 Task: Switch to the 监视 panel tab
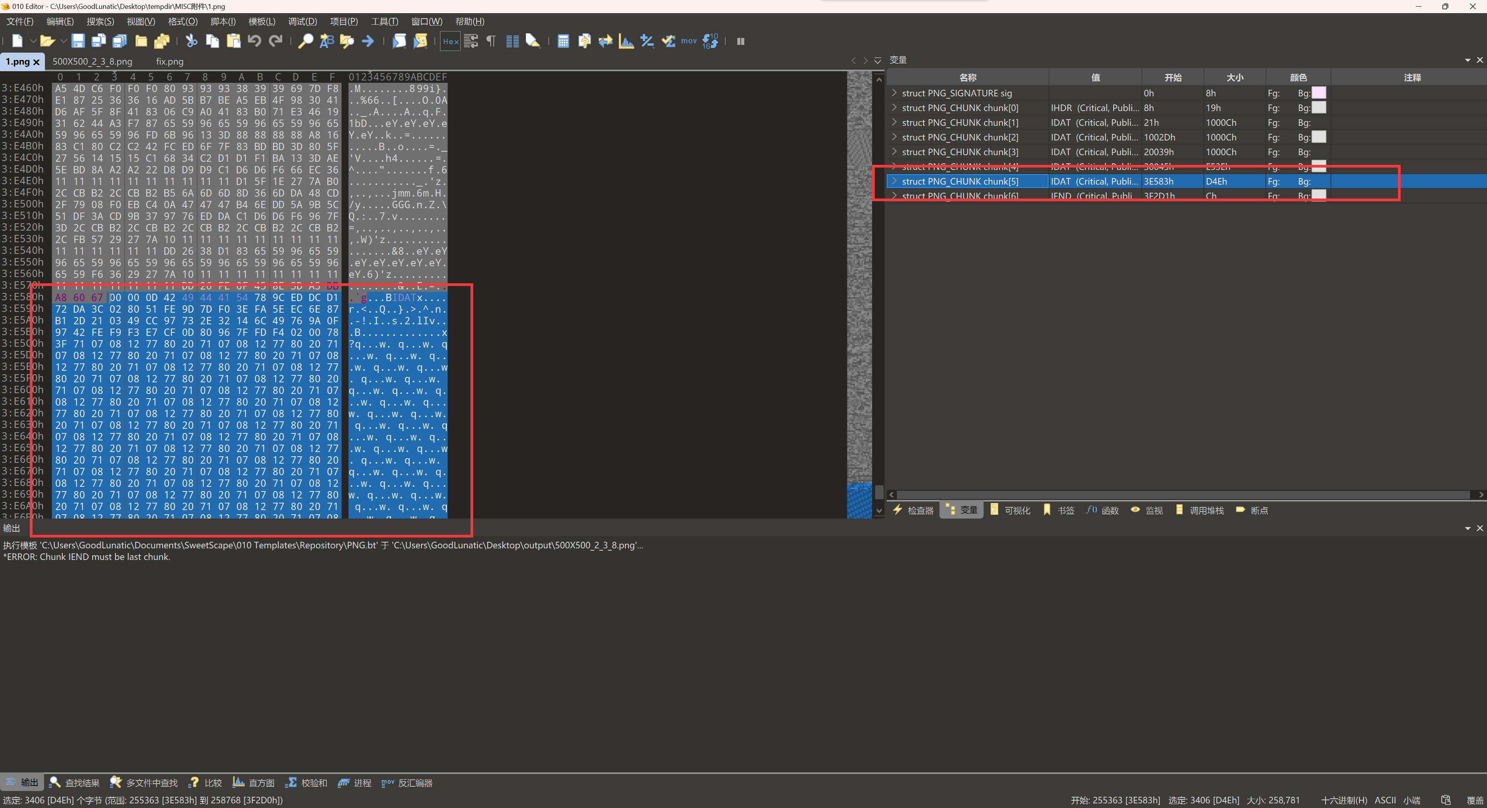coord(1147,510)
